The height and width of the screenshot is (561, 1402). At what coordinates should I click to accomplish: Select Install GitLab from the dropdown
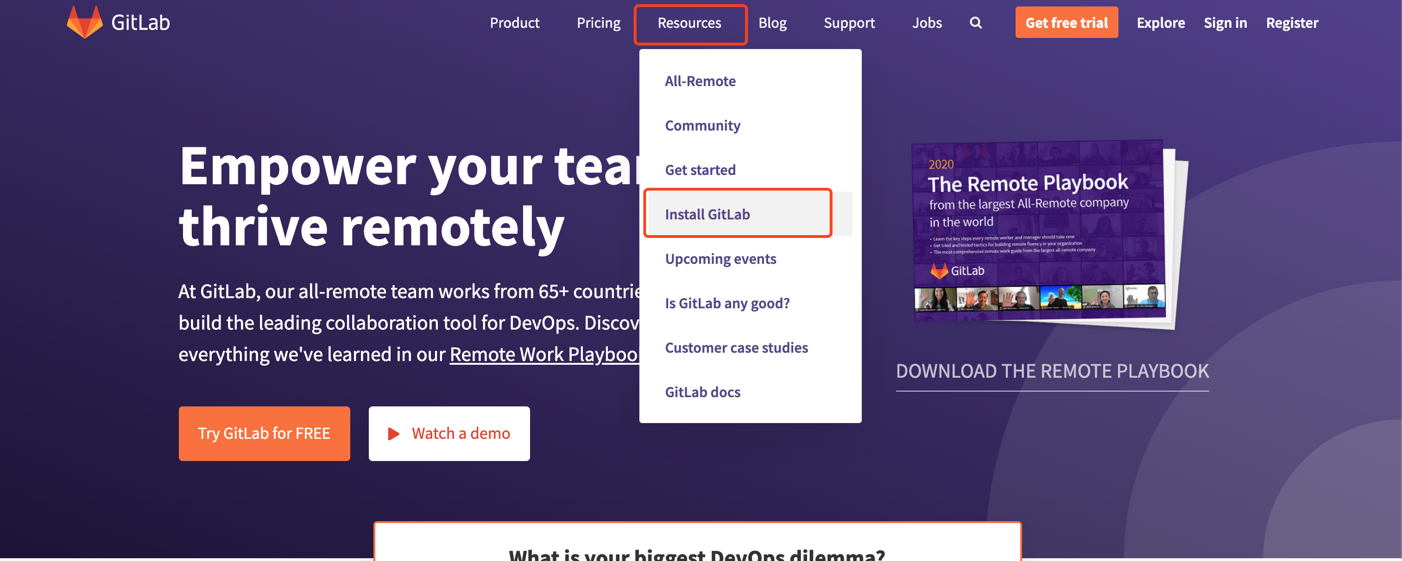coord(707,214)
